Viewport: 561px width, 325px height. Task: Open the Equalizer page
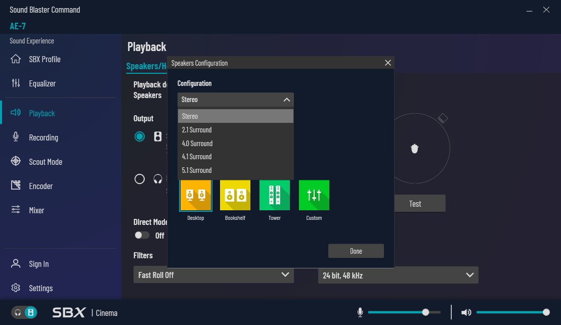coord(42,83)
